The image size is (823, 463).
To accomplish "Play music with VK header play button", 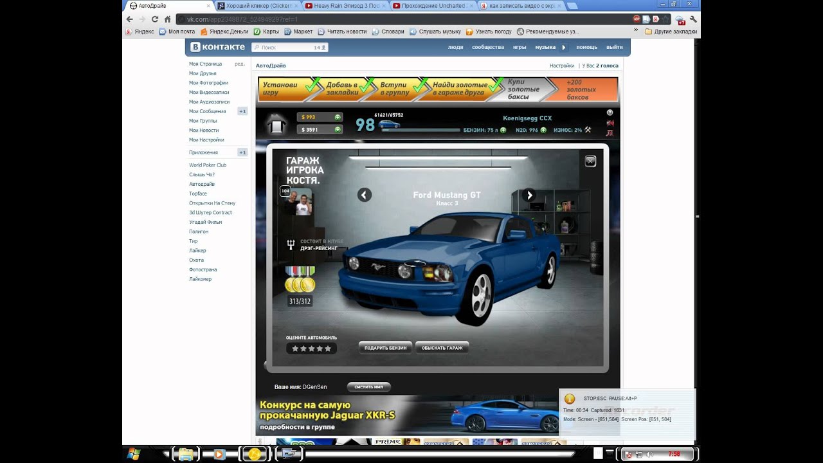I will 564,47.
